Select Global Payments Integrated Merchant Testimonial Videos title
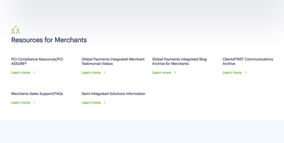Viewport: 284px width, 143px height. click(113, 61)
